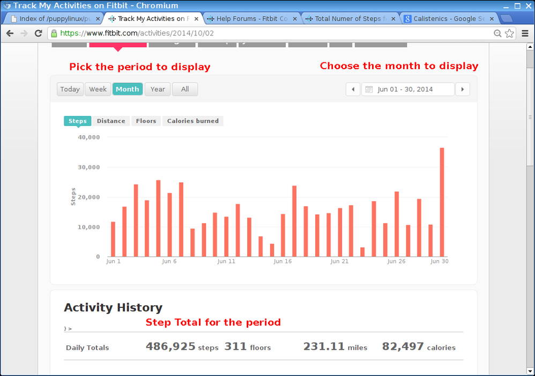Select the All period button
The width and height of the screenshot is (535, 376).
pyautogui.click(x=185, y=89)
